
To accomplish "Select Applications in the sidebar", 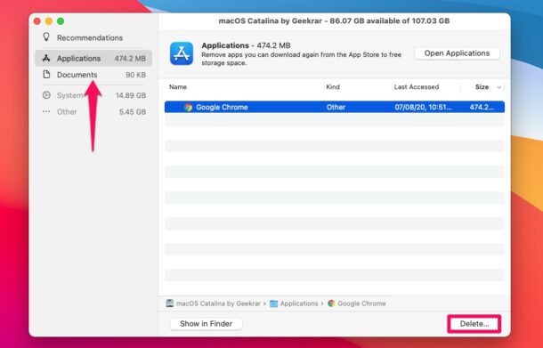I will [x=93, y=58].
